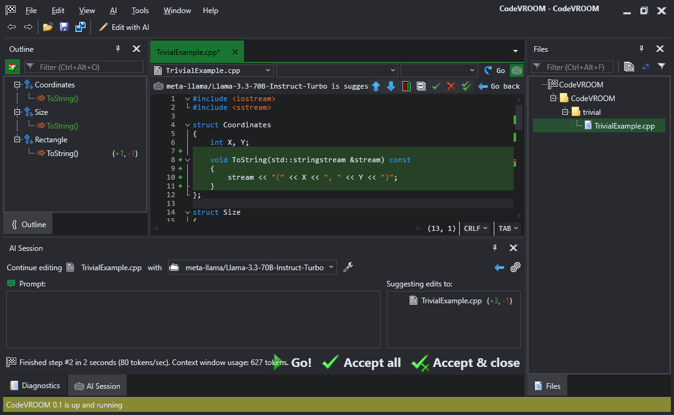Viewport: 674px width, 415px height.
Task: Save the current file with the floppy icon
Action: click(x=64, y=27)
